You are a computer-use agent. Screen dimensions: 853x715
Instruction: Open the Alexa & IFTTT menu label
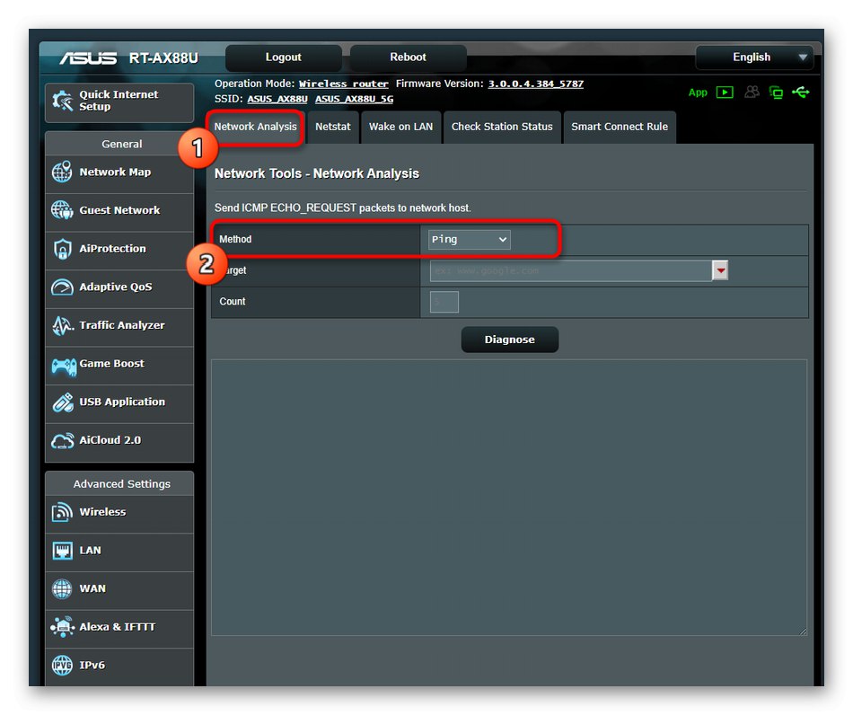point(118,627)
